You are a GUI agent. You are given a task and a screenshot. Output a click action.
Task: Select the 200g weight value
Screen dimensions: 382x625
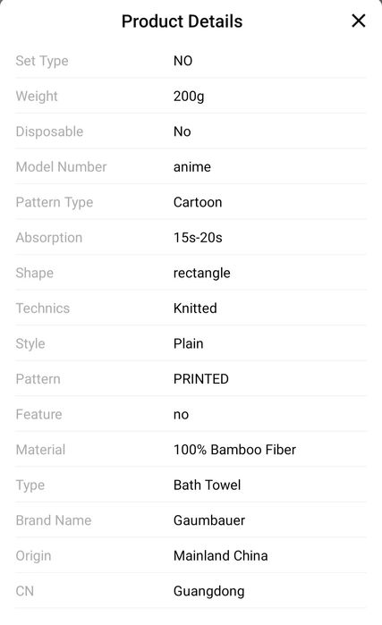coord(189,97)
